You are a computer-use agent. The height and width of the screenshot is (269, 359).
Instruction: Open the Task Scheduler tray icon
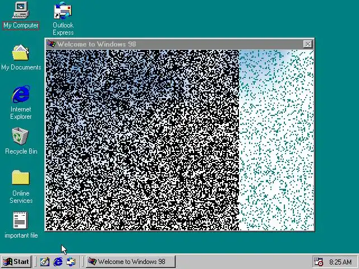point(318,262)
